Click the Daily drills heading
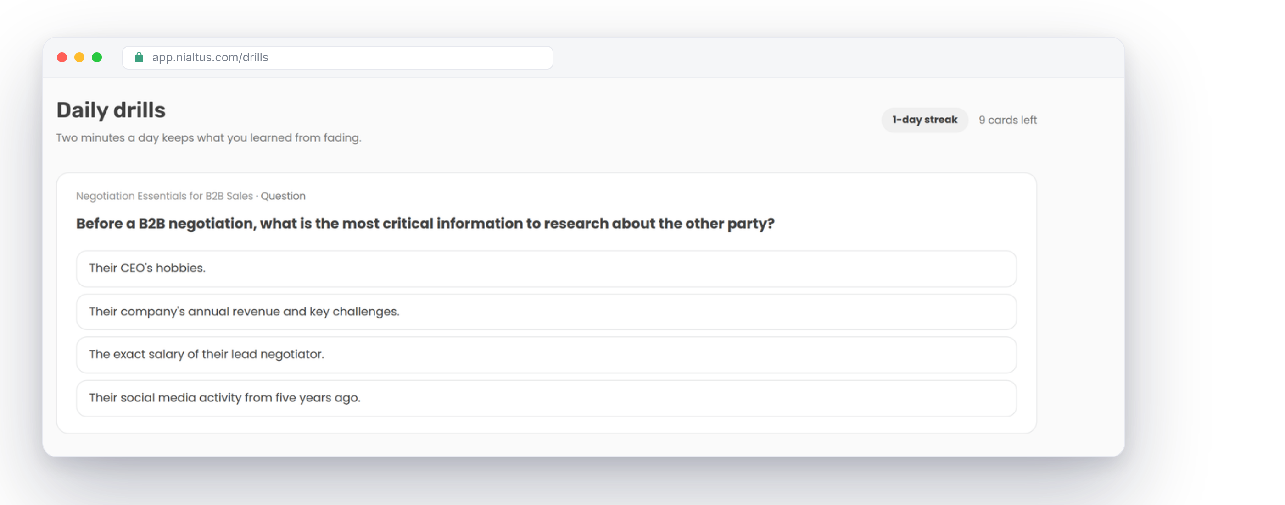The height and width of the screenshot is (505, 1285). click(111, 110)
